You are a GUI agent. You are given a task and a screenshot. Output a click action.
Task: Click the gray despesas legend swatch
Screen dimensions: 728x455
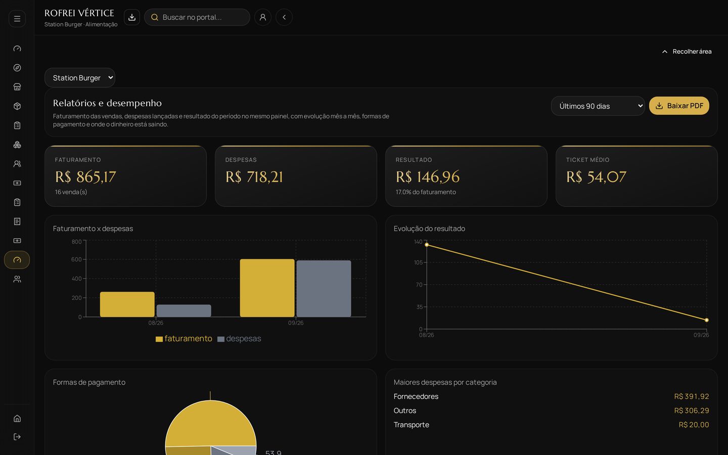pyautogui.click(x=221, y=339)
